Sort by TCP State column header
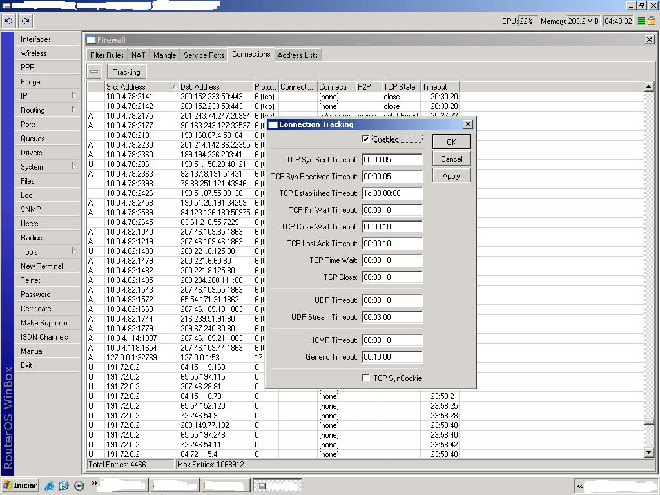 tap(401, 87)
